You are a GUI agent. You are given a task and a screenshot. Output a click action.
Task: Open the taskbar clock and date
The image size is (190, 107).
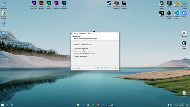[181, 105]
